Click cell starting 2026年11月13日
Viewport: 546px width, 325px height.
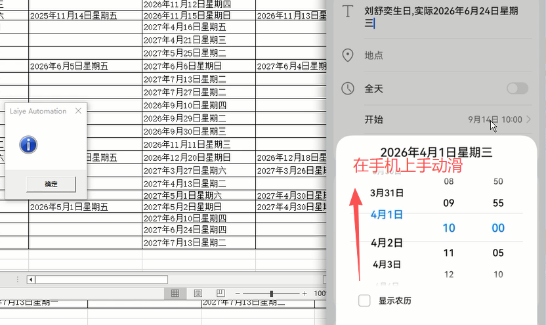(291, 15)
